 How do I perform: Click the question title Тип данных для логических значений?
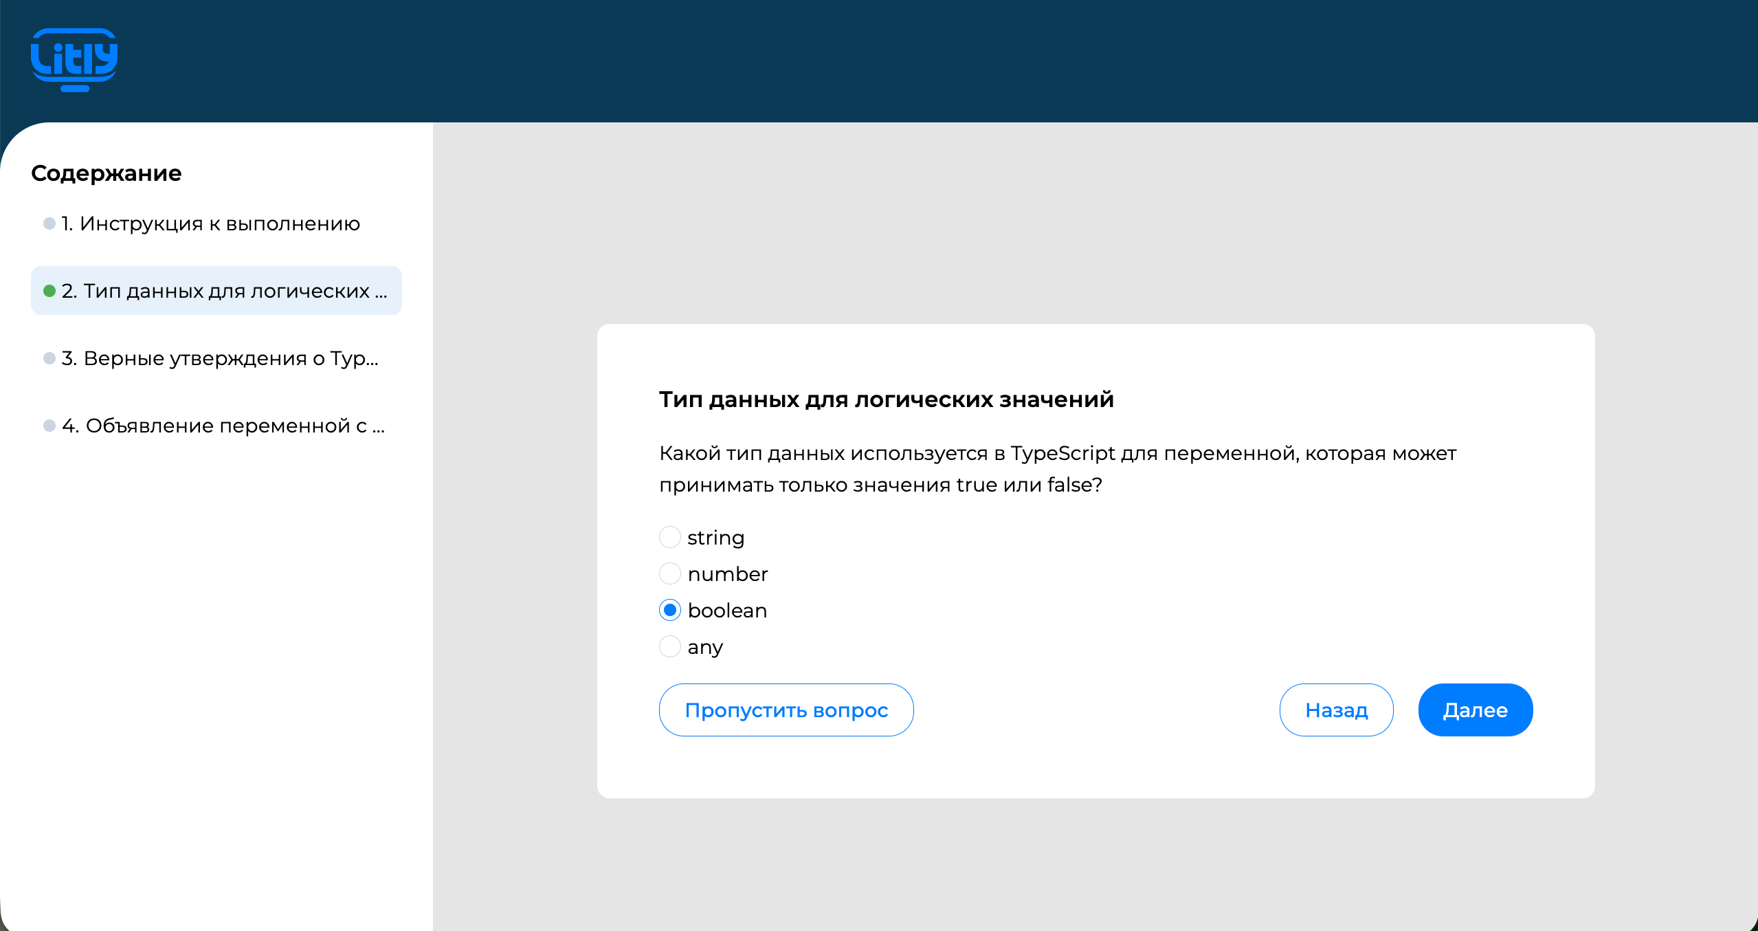(x=887, y=399)
